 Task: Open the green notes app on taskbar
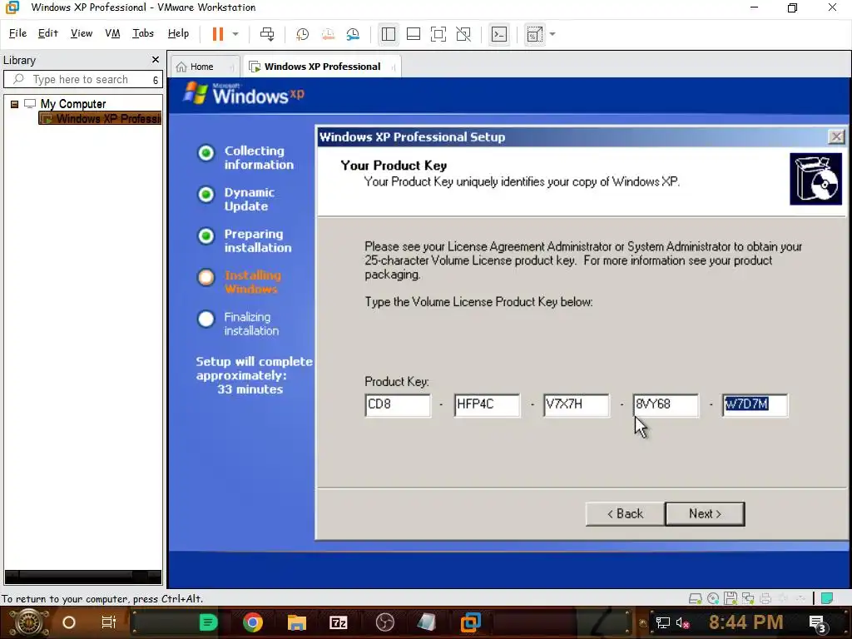click(x=208, y=622)
